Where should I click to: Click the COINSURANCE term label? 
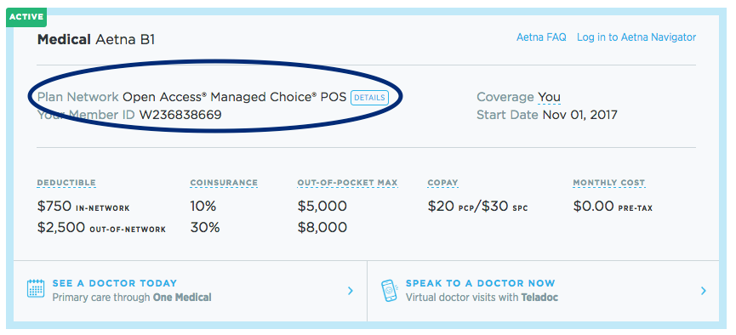pyautogui.click(x=224, y=183)
